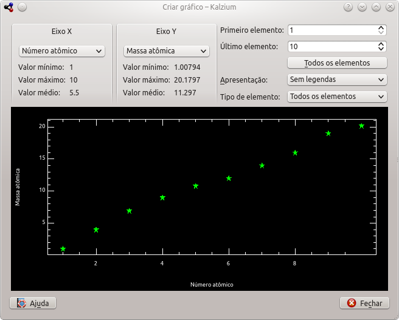Expand the Apresentação Sem legendas dropdown
Viewport: 399px width, 320px height.
(336, 80)
